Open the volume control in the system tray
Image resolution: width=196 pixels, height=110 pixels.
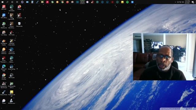pyautogui.click(x=183, y=2)
